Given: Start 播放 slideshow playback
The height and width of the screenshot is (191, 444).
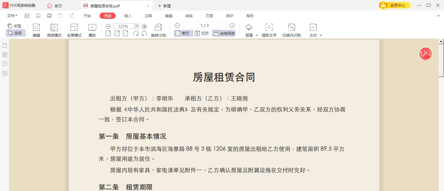Looking at the screenshot, I should pos(92,30).
